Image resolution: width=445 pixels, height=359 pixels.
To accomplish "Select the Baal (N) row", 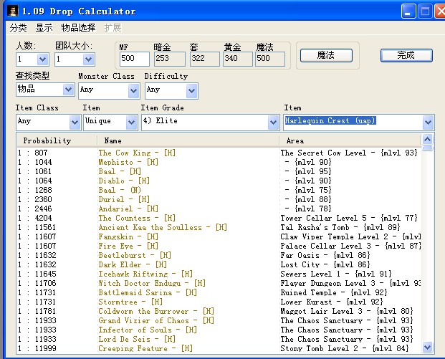I will [219, 190].
